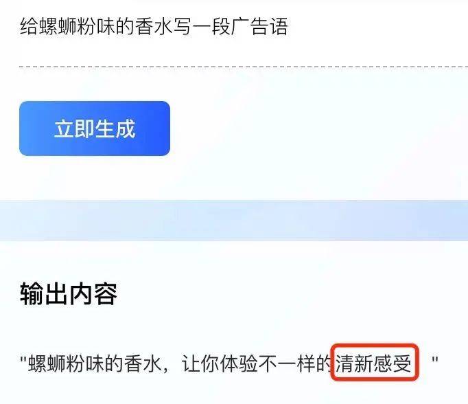Click the red-outlined 清新感受 text
The image size is (468, 404).
pos(374,363)
